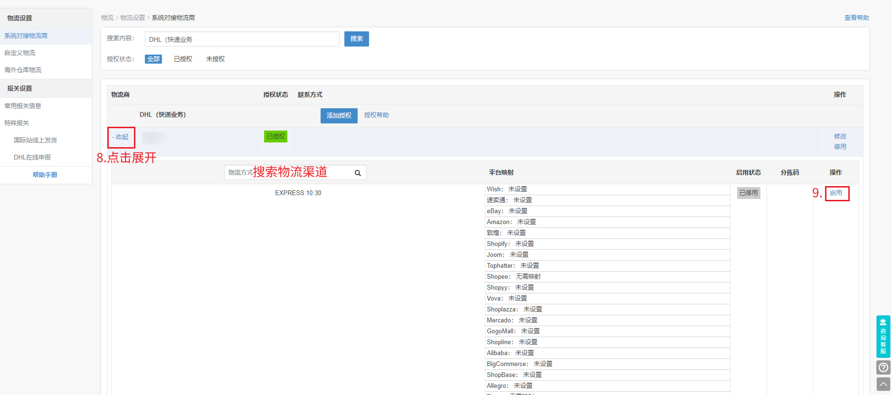The height and width of the screenshot is (395, 892).
Task: Click the question mark help icon
Action: pos(883,367)
